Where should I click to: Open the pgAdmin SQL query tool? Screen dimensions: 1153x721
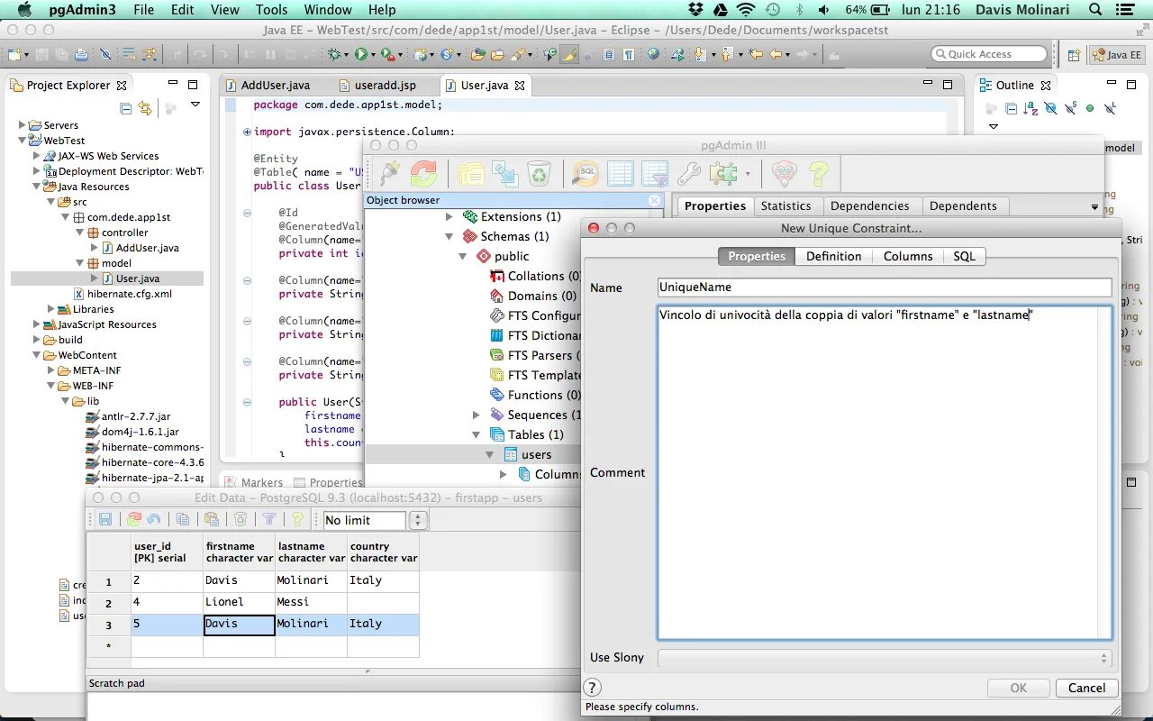[586, 173]
